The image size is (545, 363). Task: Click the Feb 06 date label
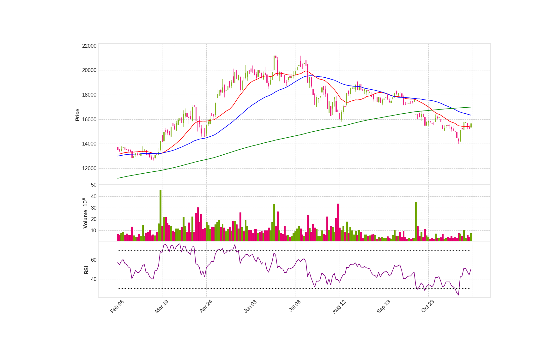coord(117,306)
